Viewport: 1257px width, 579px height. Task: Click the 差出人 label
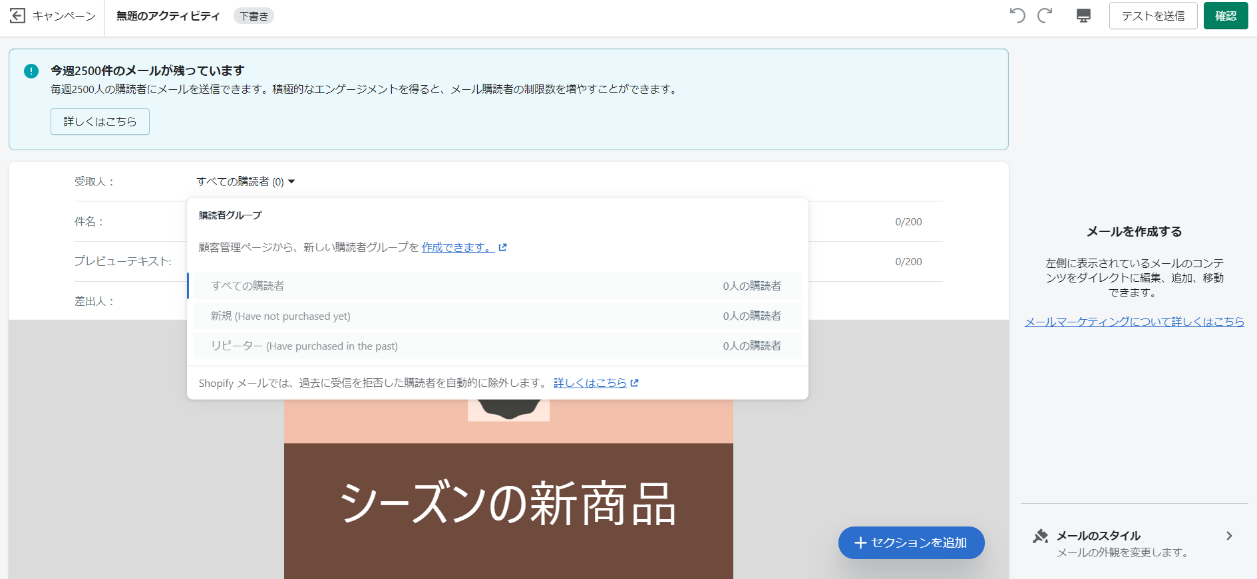click(94, 301)
